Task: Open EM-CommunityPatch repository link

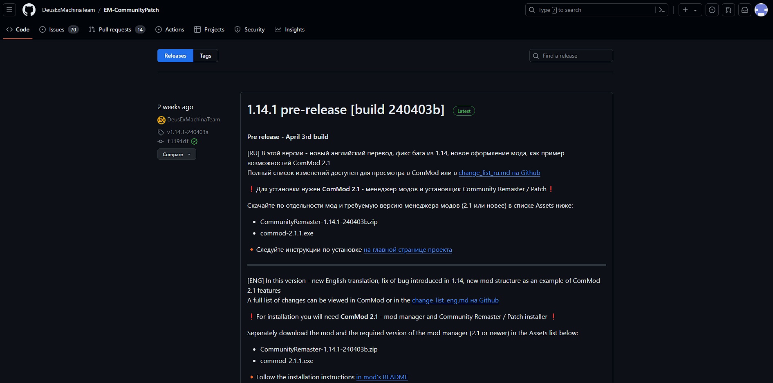Action: click(x=131, y=10)
